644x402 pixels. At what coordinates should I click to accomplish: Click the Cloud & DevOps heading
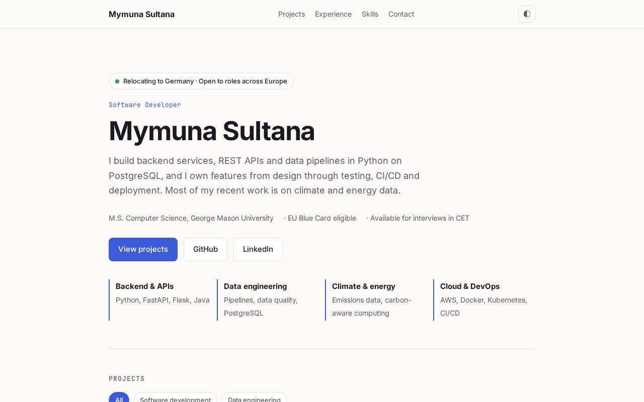[470, 286]
